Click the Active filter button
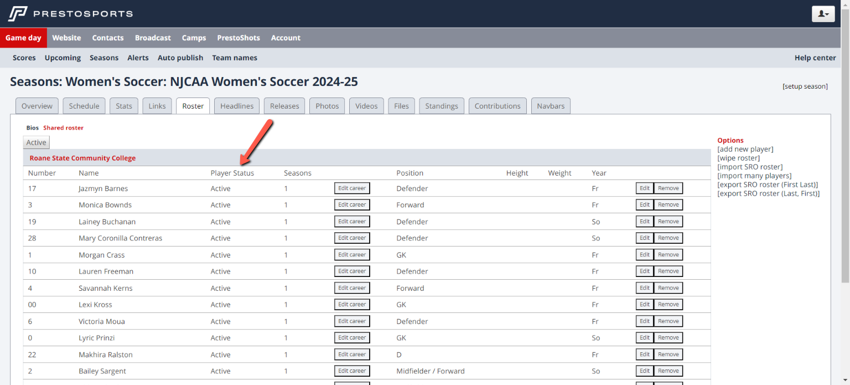 click(x=37, y=142)
